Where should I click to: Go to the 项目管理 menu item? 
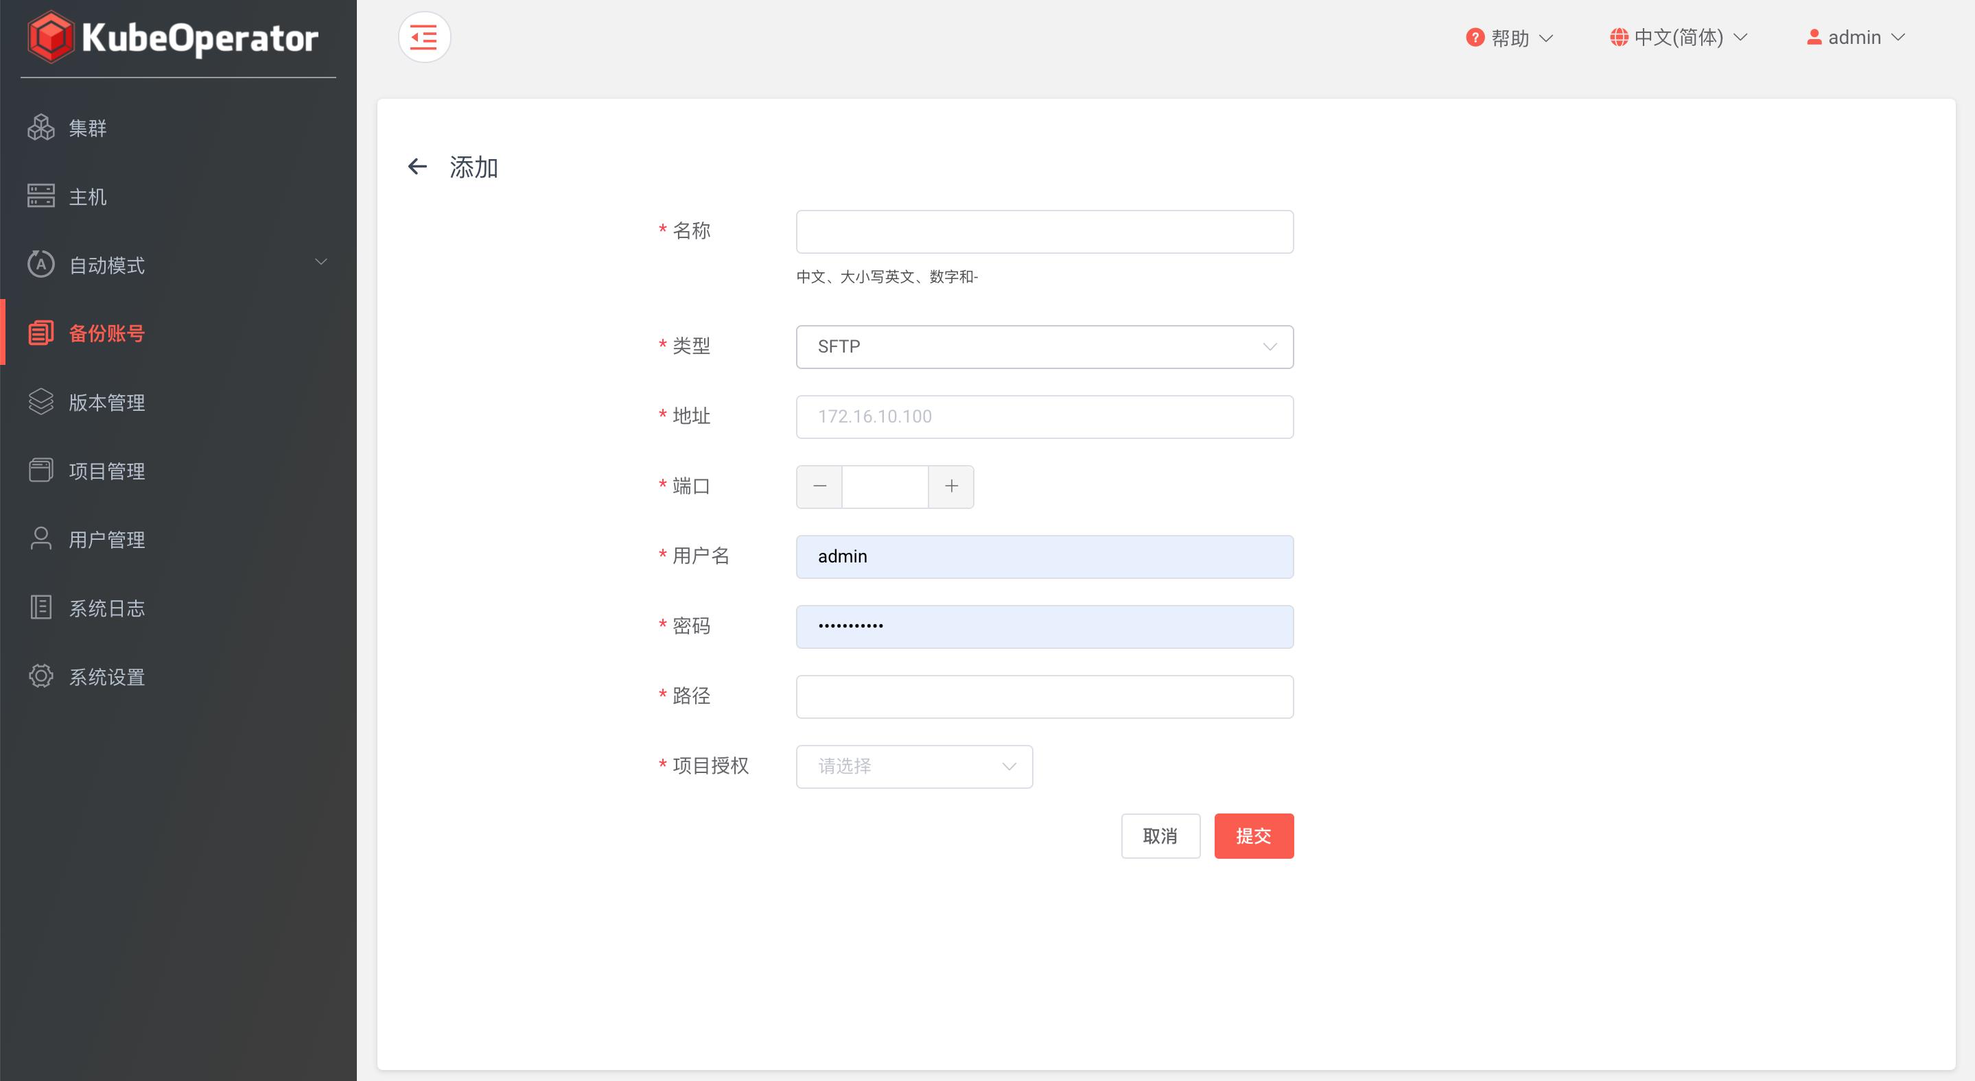click(178, 471)
